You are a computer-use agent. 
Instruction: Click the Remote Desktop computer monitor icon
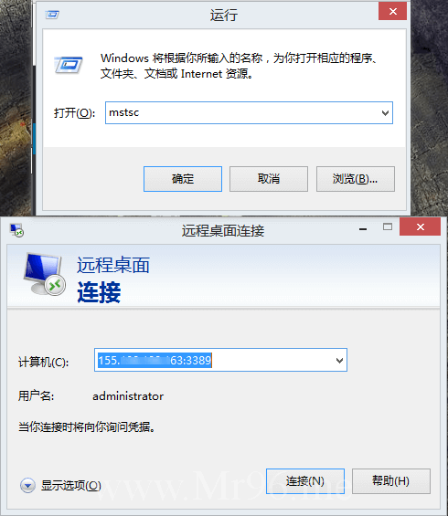coord(45,274)
